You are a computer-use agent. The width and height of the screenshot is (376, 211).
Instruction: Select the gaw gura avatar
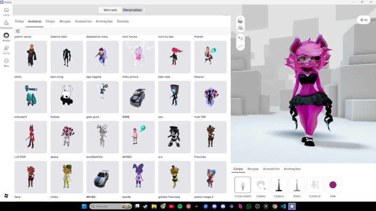tap(102, 97)
